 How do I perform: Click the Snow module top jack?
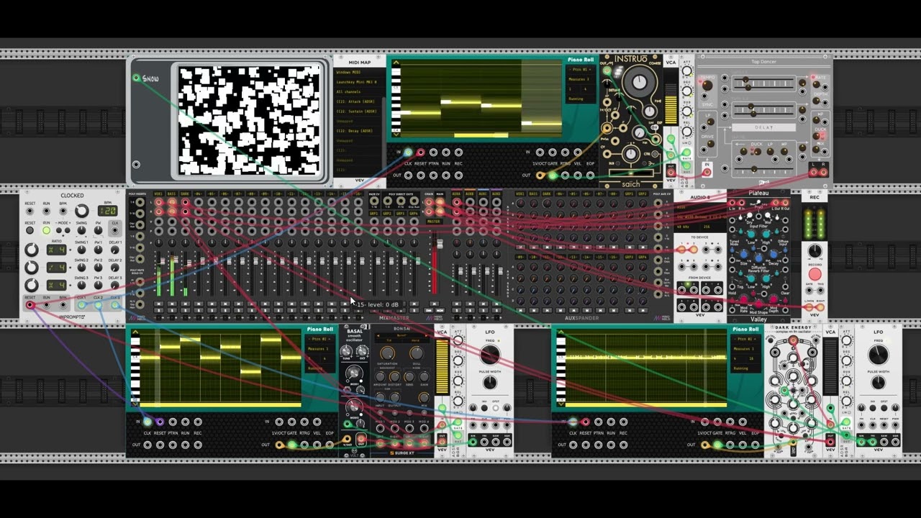(136, 78)
